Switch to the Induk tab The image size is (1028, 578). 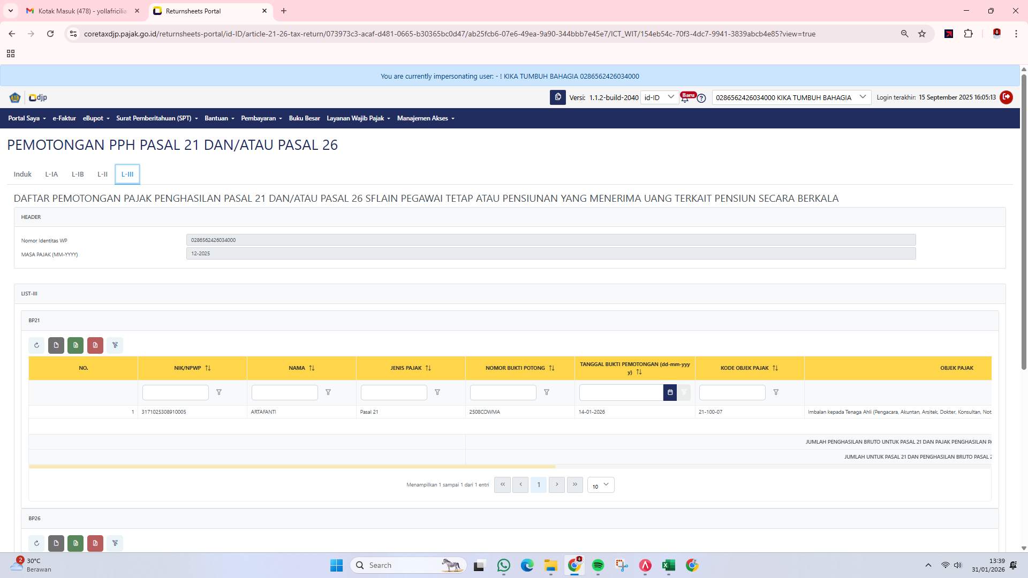(x=22, y=174)
